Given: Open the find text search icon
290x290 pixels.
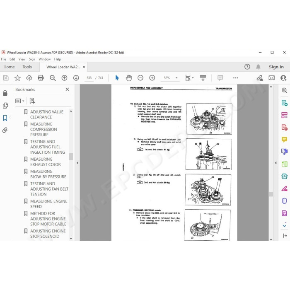Looking at the screenshot, I should (x=53, y=78).
